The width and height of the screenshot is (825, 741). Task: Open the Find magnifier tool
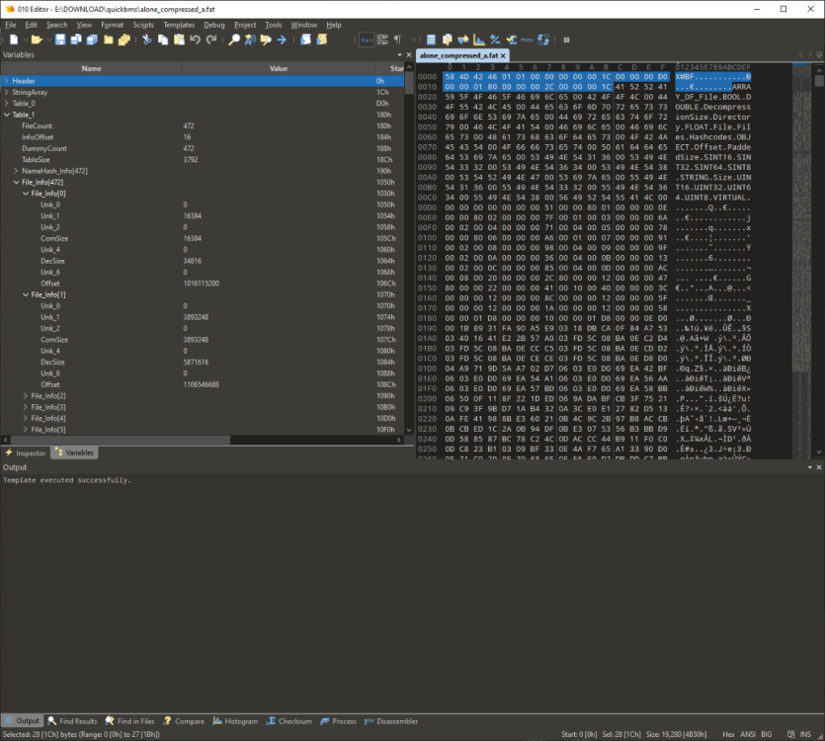tap(234, 40)
